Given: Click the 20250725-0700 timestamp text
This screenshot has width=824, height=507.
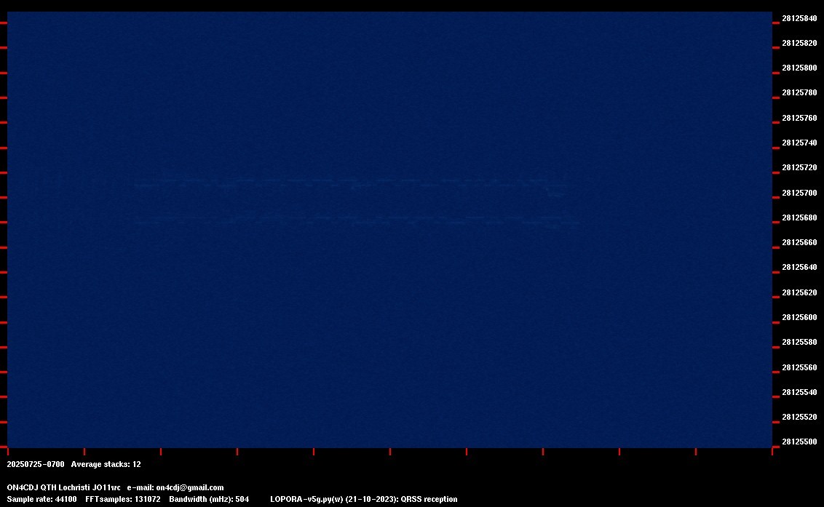Looking at the screenshot, I should click(x=35, y=464).
